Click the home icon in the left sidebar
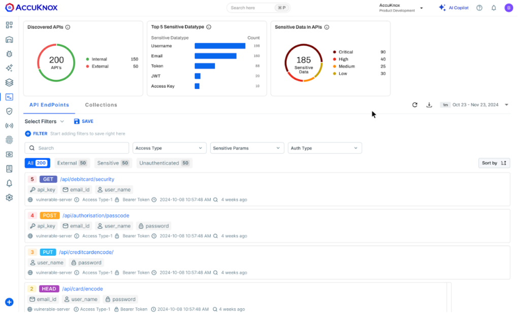This screenshot has width=520, height=315. point(9,39)
